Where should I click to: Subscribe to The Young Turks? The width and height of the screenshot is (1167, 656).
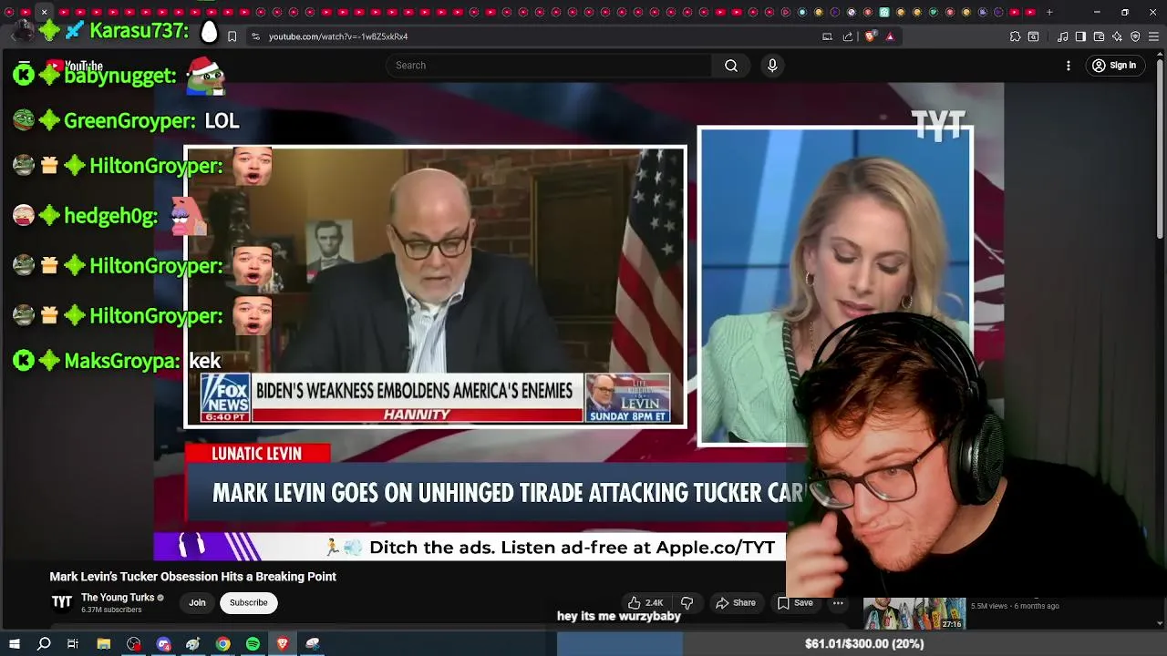[x=248, y=602]
